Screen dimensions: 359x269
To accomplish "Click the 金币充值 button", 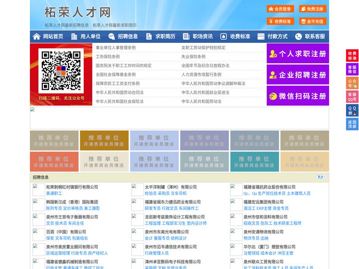I will tap(313, 21).
